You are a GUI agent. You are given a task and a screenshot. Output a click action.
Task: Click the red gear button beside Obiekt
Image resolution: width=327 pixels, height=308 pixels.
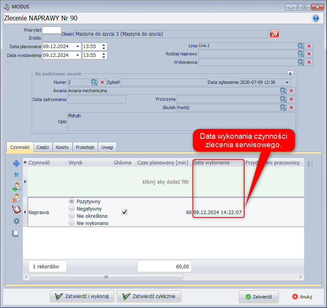274,34
